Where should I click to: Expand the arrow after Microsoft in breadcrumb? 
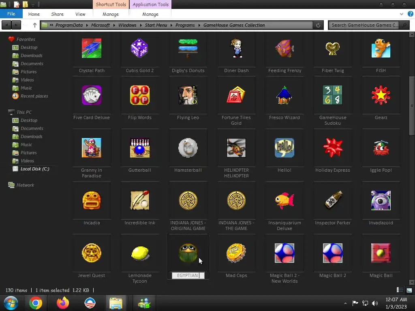[x=114, y=25]
